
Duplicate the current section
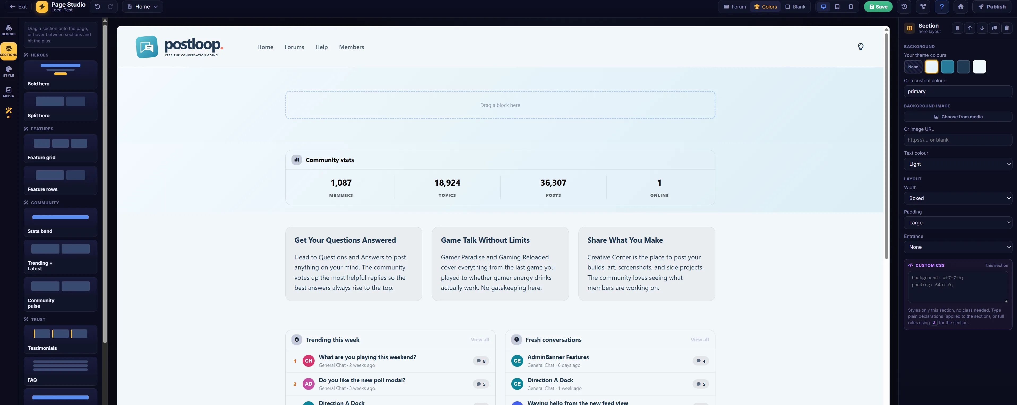coord(994,28)
